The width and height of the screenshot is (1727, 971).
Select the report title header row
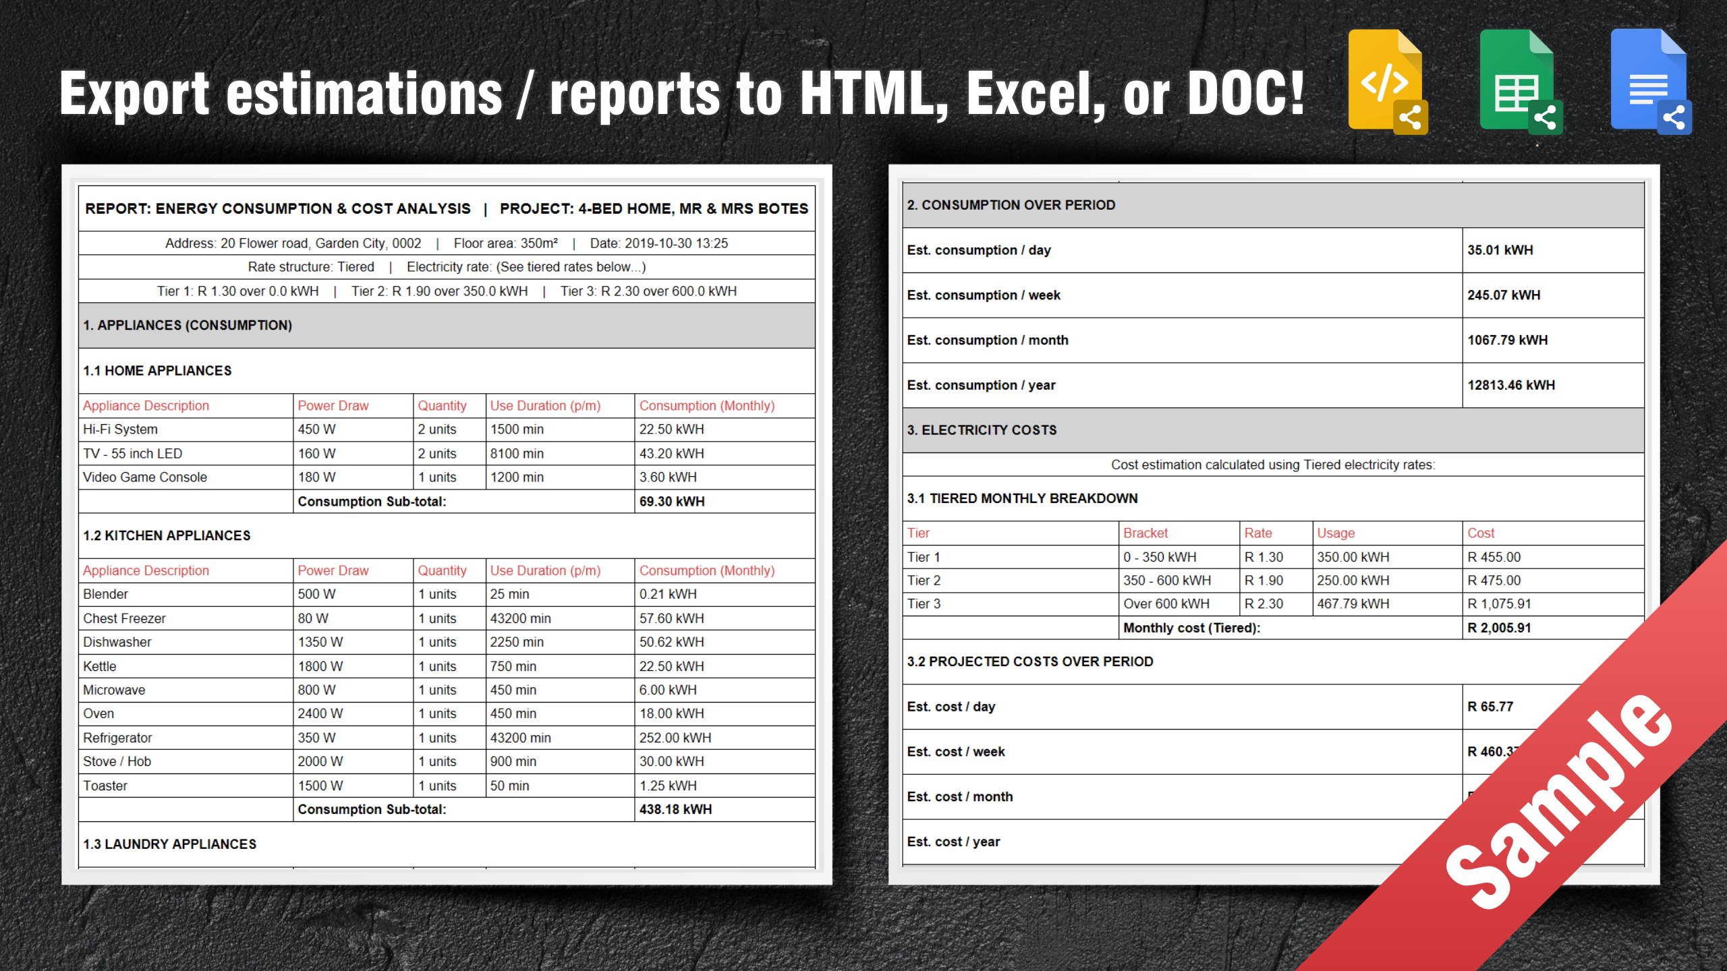click(446, 209)
